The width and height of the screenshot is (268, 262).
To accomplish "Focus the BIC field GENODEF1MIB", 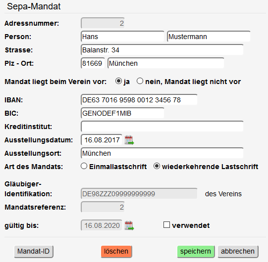I will coord(122,113).
